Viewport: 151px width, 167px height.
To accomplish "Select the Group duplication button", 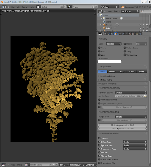I will pos(142,71).
